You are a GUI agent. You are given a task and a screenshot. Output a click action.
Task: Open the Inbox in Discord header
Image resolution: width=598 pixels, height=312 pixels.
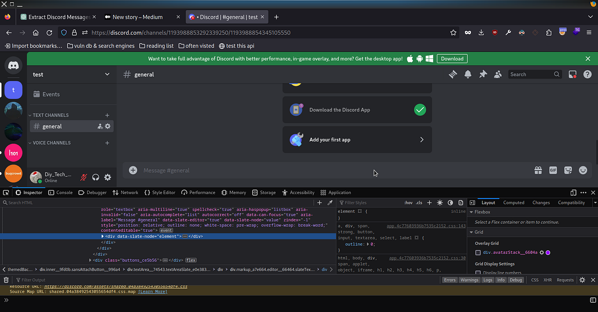pos(572,74)
